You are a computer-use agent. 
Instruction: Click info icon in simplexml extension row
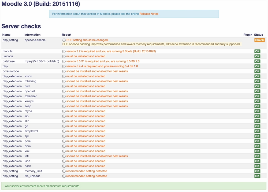coord(64,131)
